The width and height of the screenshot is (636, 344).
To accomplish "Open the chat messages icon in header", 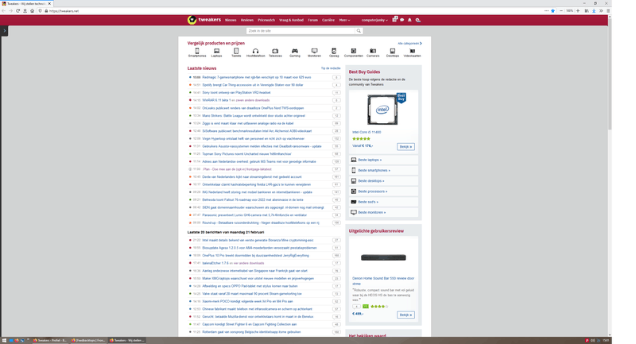I will (402, 20).
